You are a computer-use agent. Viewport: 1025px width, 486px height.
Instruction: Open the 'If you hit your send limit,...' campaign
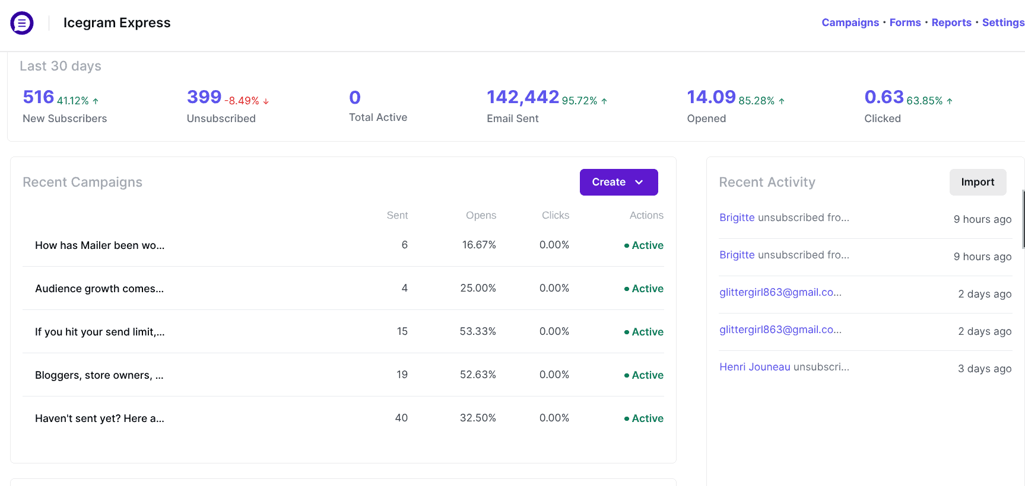pyautogui.click(x=100, y=332)
